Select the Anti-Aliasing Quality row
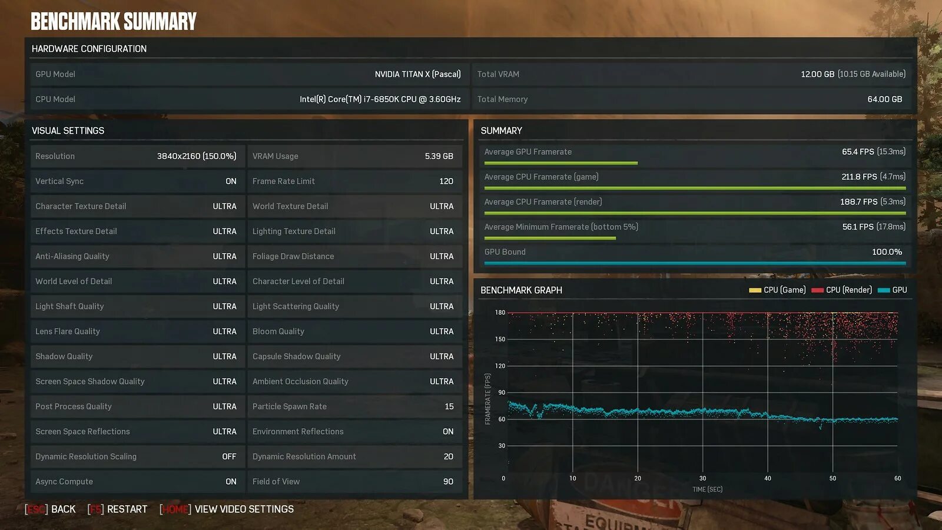This screenshot has height=530, width=942. click(137, 256)
